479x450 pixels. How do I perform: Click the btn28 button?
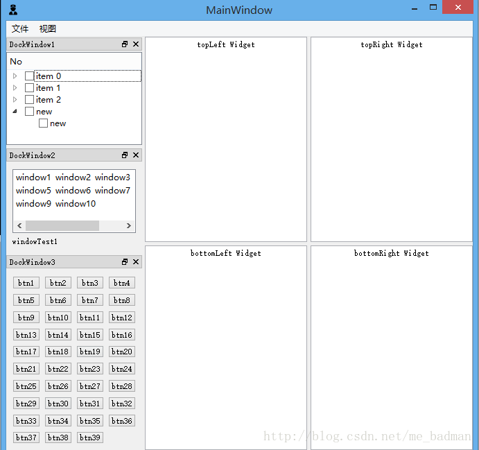(x=121, y=386)
